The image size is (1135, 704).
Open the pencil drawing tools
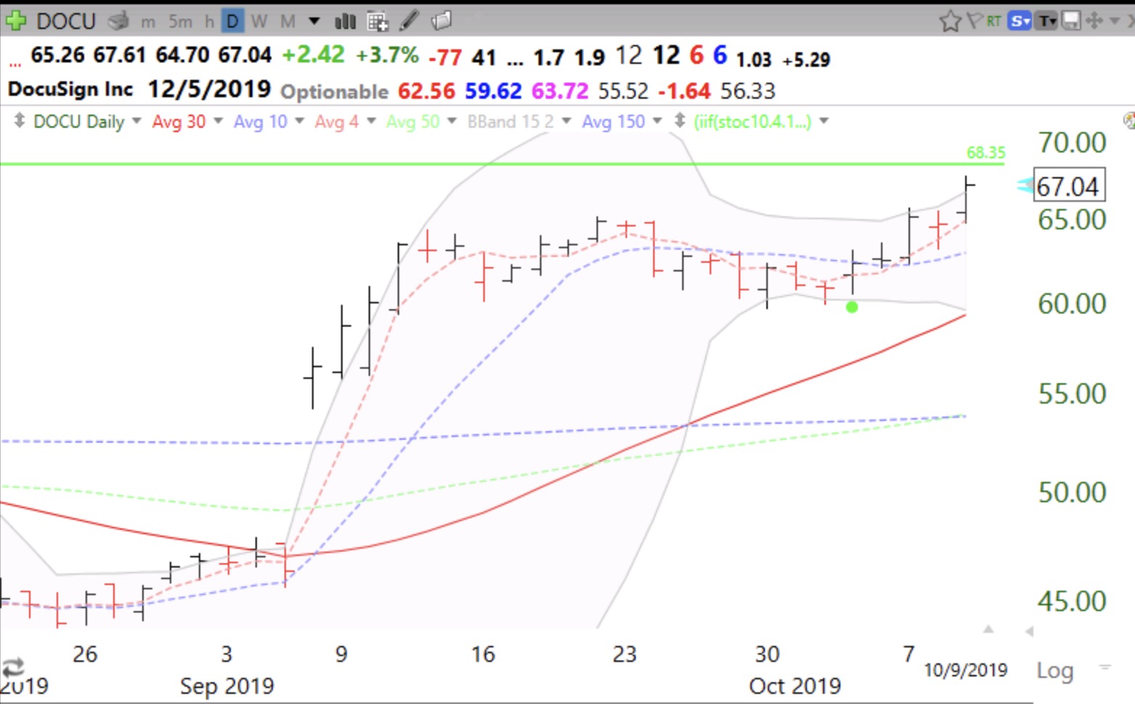409,20
